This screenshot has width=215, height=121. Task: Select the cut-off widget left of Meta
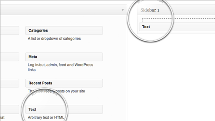9,57
